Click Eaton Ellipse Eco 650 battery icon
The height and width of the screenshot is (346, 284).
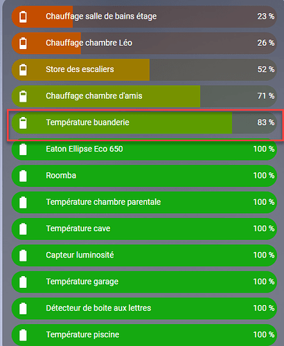click(x=23, y=149)
